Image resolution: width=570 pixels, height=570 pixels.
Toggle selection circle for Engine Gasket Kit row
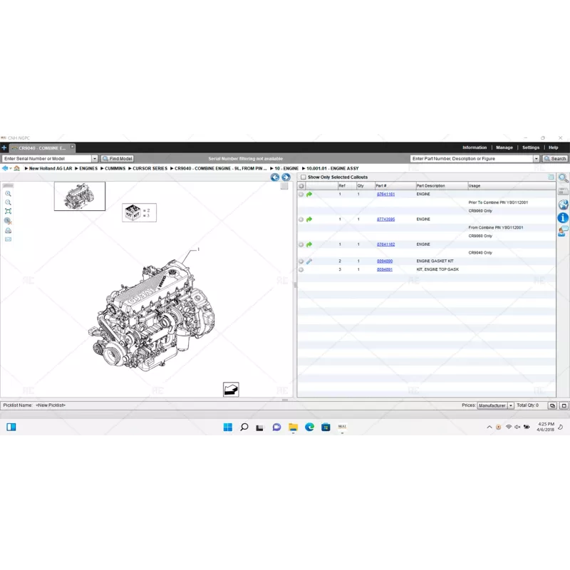[301, 261]
